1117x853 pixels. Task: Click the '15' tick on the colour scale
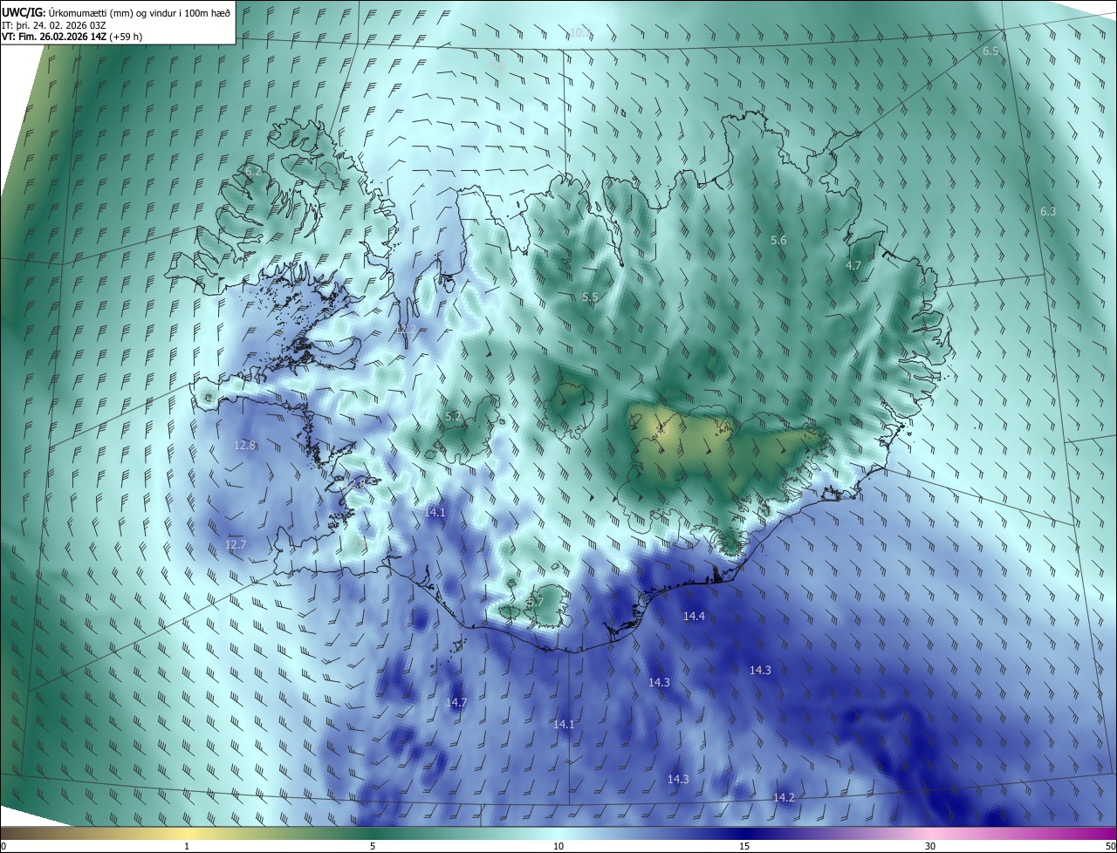(x=744, y=847)
